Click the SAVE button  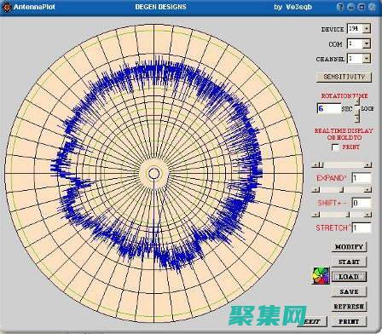tap(349, 291)
